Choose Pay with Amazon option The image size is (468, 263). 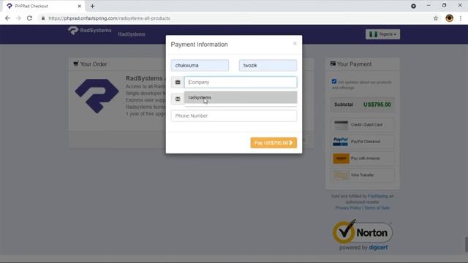(x=363, y=159)
